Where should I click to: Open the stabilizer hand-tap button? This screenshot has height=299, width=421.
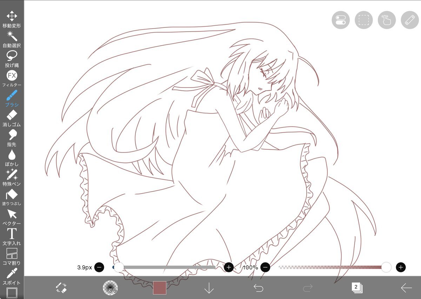click(387, 20)
